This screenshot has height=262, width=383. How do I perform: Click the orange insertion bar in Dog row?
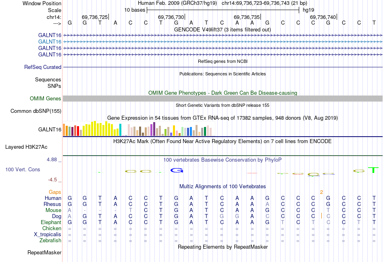(x=321, y=216)
